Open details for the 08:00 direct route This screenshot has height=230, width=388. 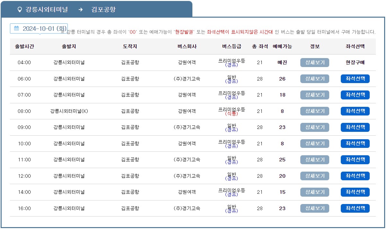tap(314, 111)
